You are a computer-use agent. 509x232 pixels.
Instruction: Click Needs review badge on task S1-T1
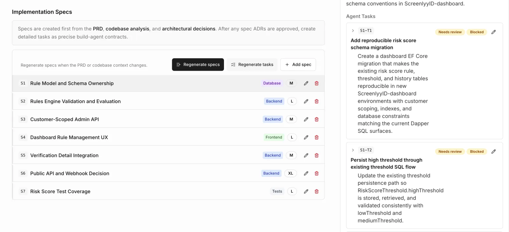pyautogui.click(x=450, y=32)
